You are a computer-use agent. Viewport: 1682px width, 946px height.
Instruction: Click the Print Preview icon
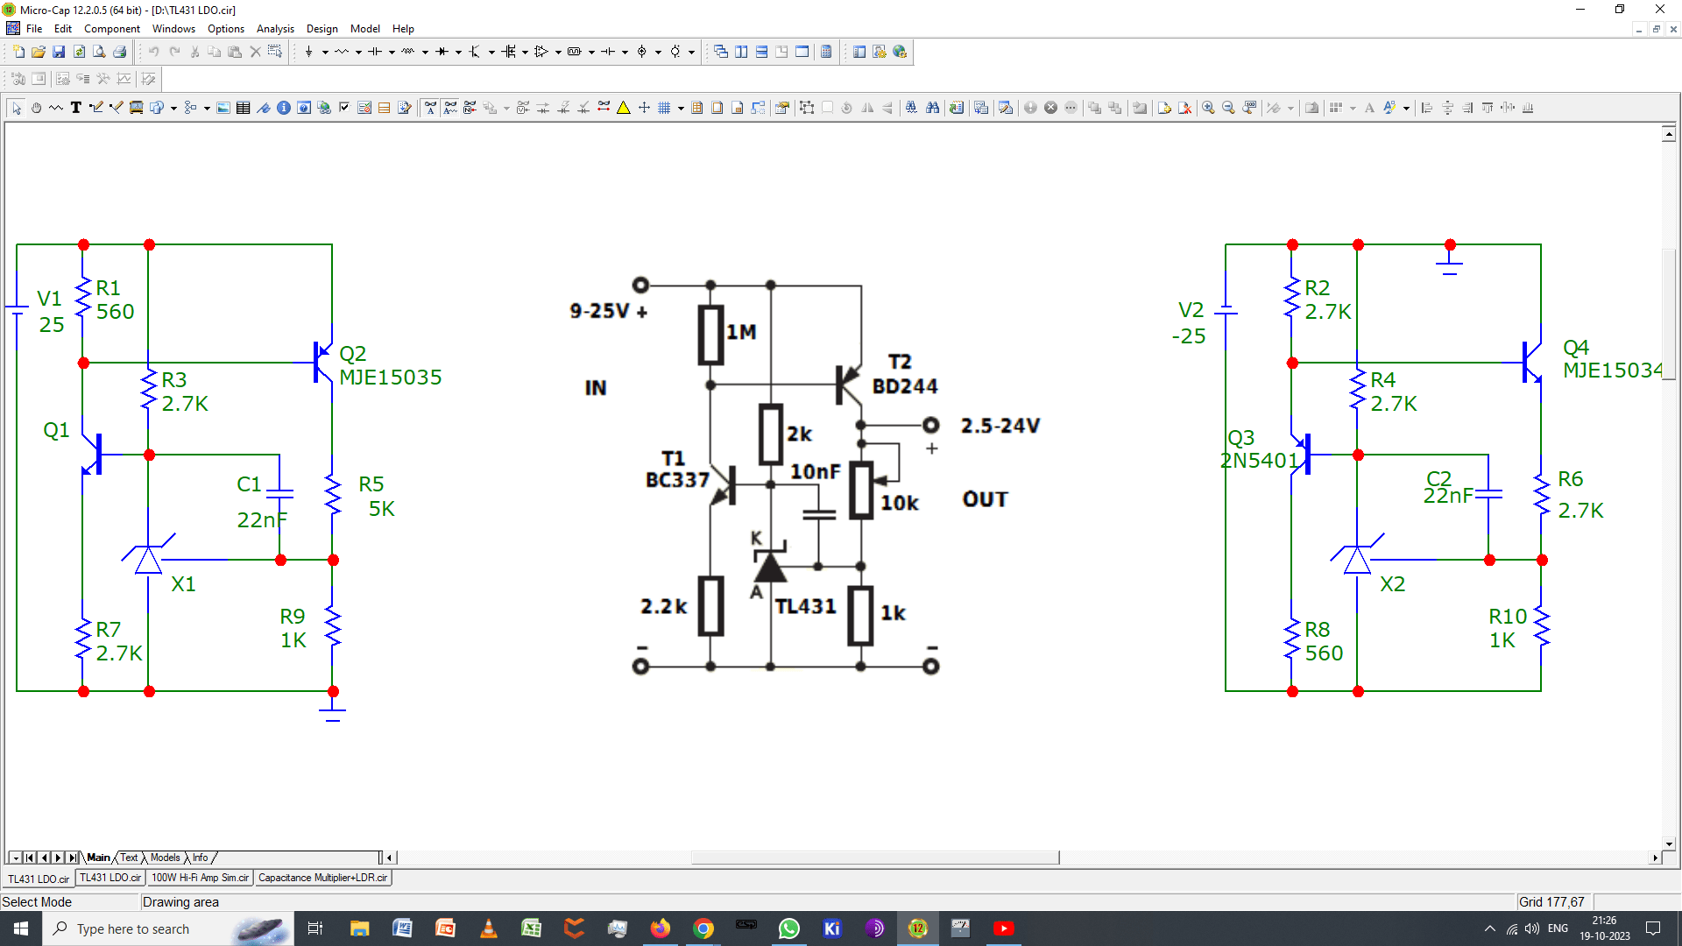[99, 52]
